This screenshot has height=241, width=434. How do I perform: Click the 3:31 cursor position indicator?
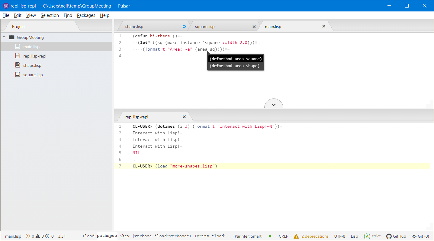(x=62, y=236)
